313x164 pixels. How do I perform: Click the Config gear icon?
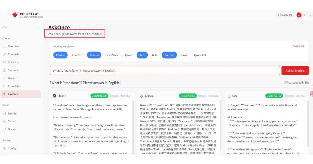(x=4, y=148)
